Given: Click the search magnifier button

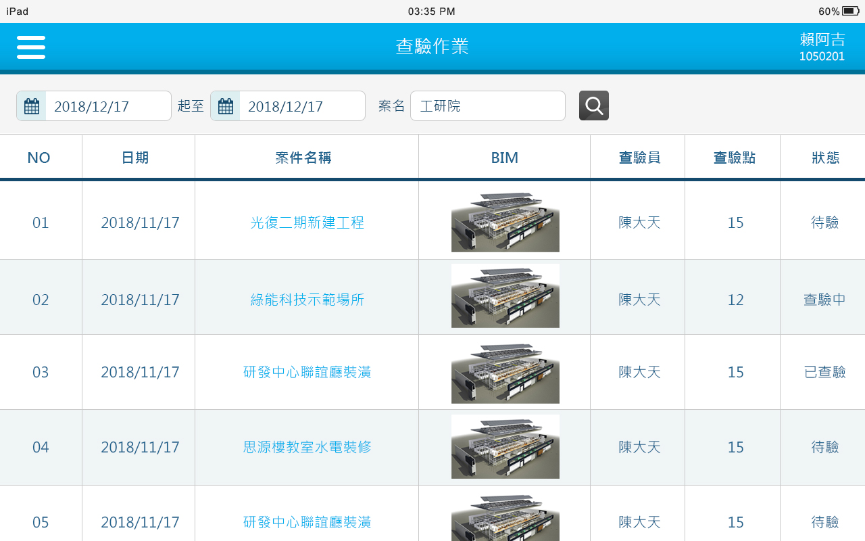Looking at the screenshot, I should tap(593, 105).
